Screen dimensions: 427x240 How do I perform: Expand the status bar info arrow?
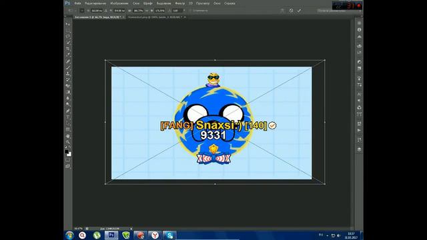(131, 229)
